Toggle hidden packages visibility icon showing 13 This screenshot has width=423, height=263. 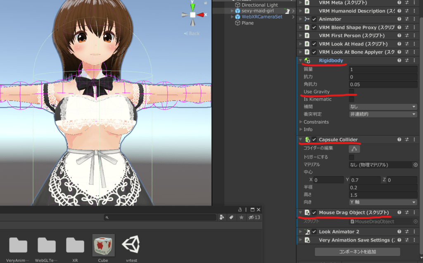(254, 218)
